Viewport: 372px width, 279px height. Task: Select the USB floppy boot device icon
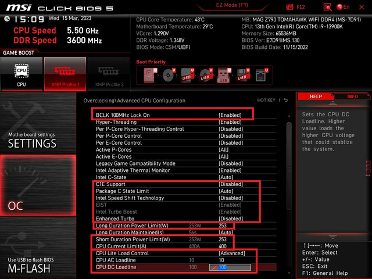coord(243,75)
